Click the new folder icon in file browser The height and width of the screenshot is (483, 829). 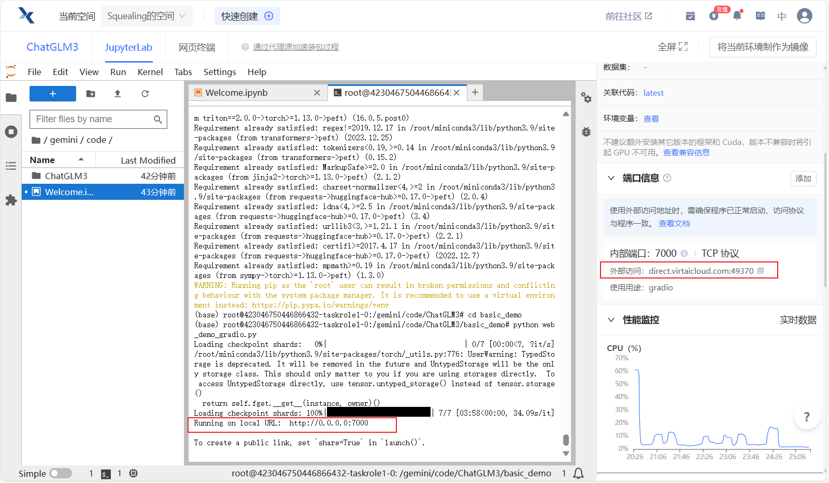pos(91,94)
